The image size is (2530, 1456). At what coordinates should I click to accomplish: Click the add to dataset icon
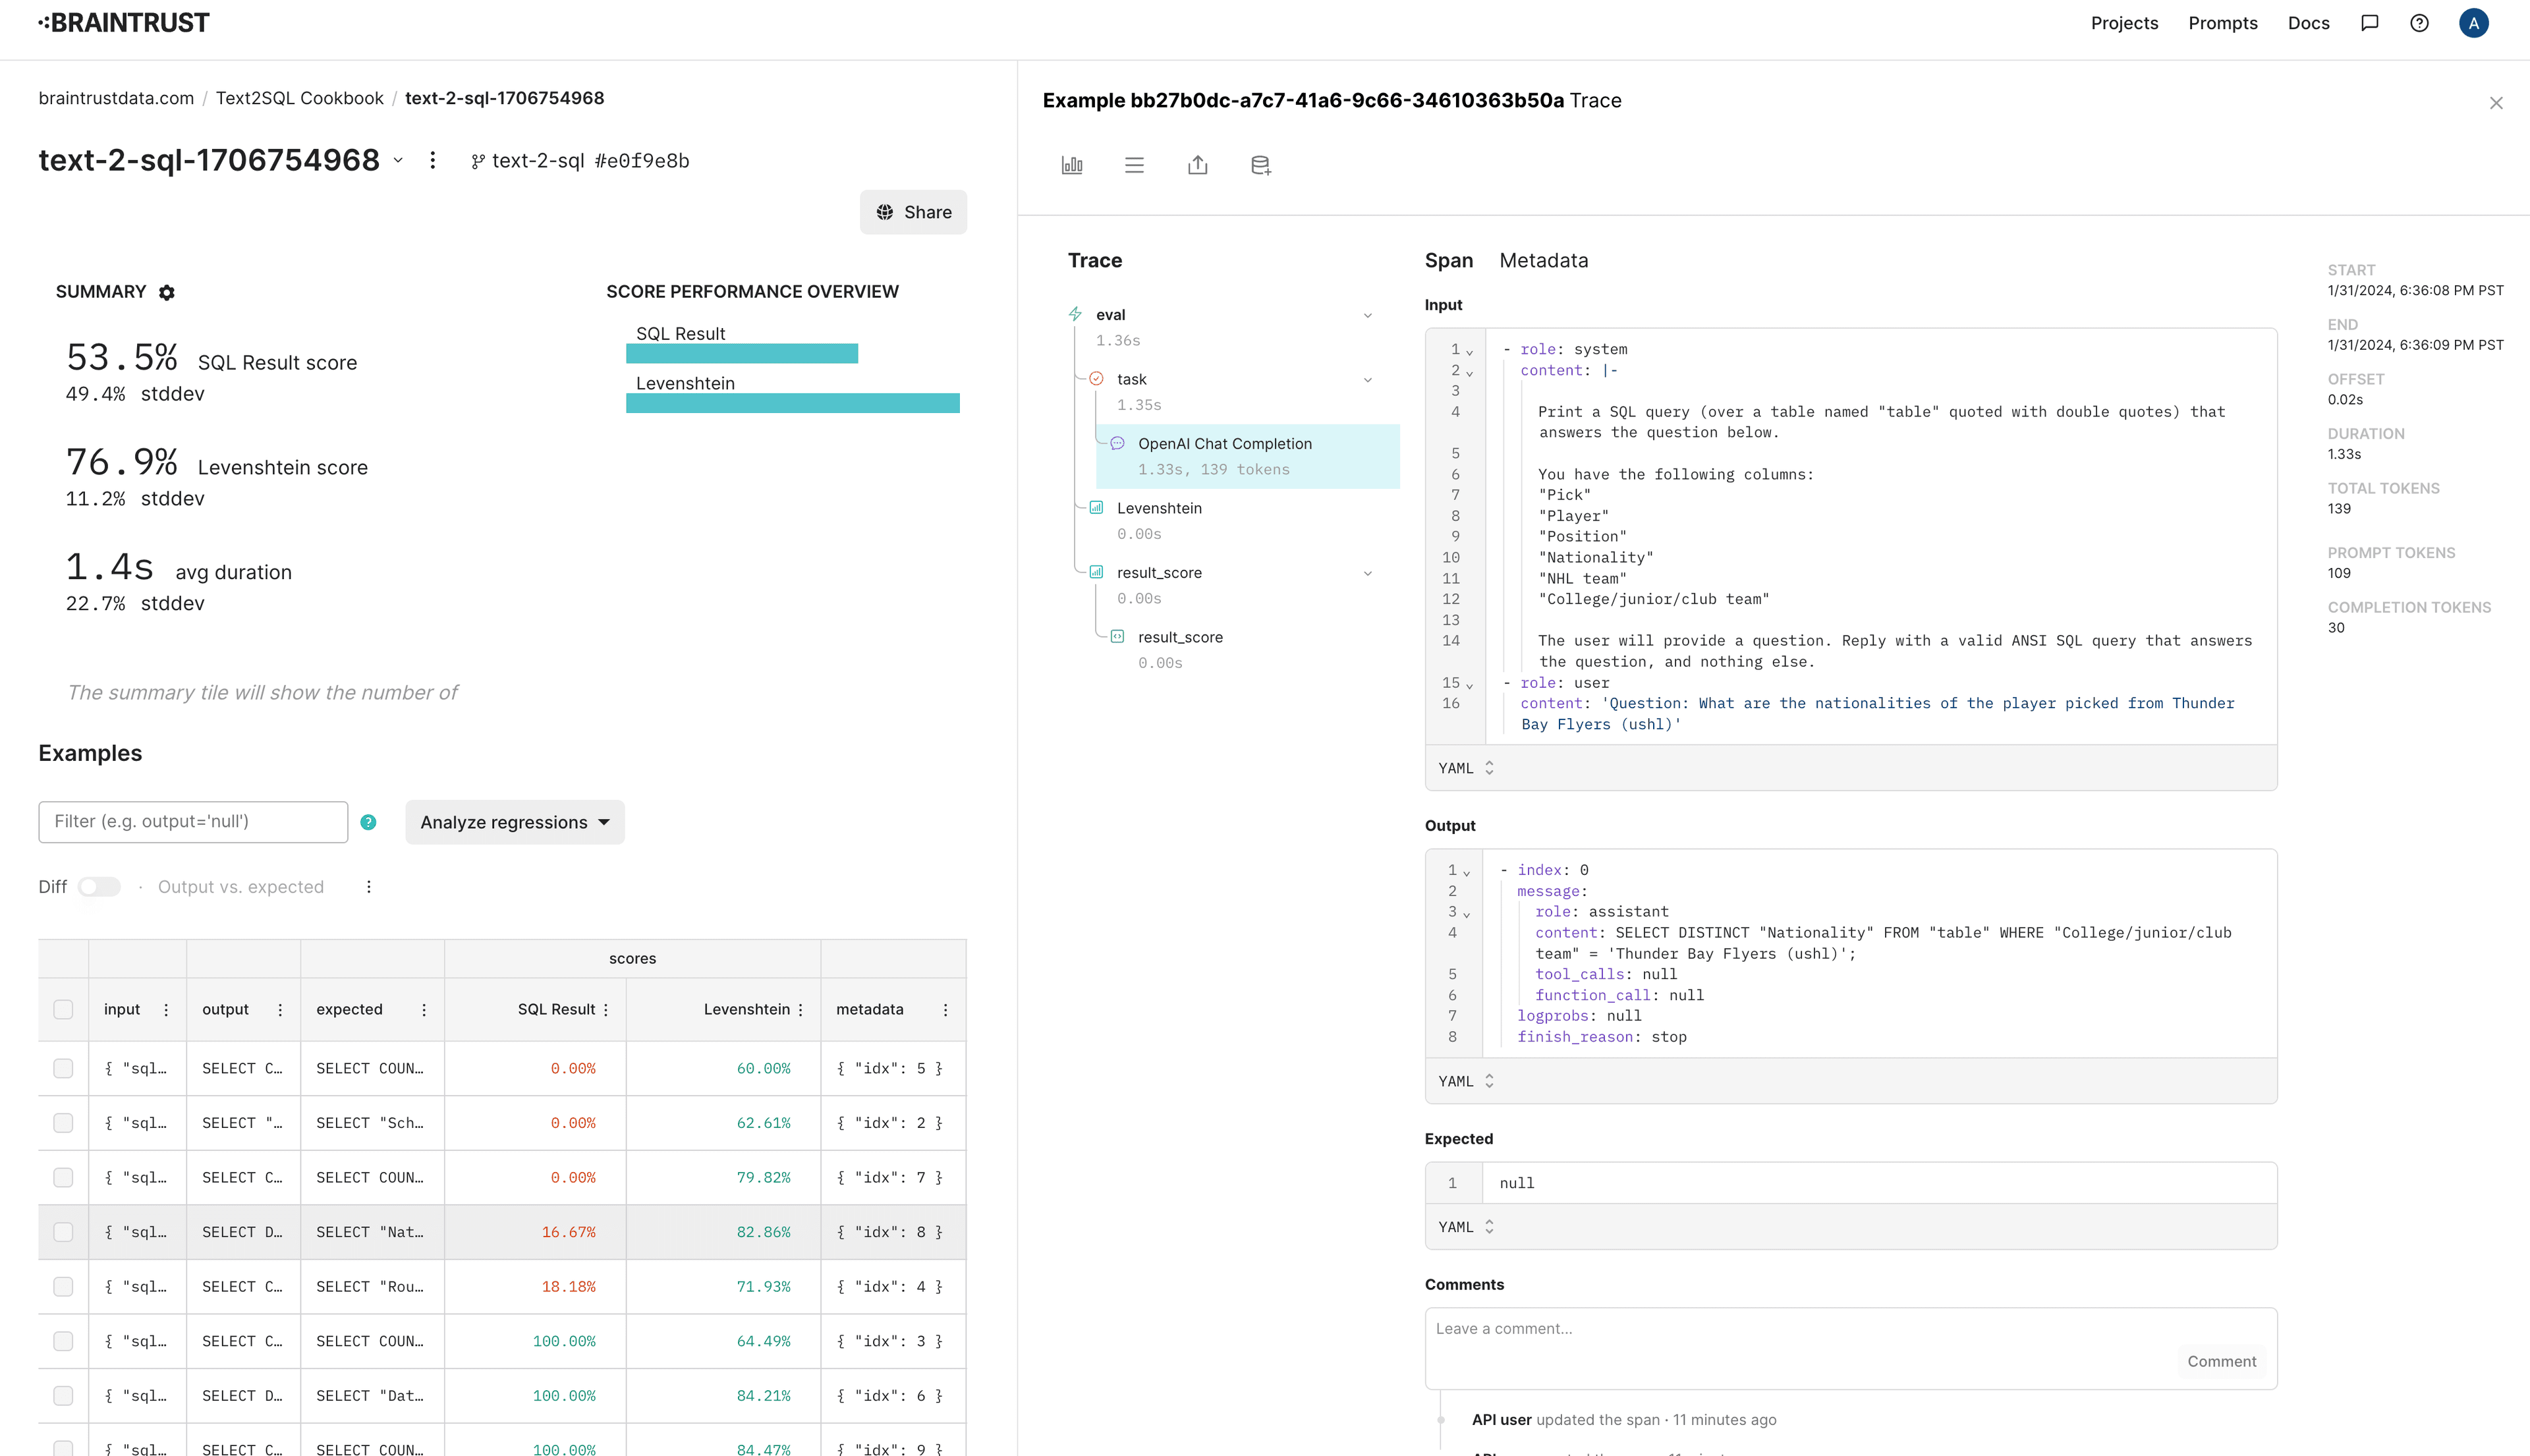pyautogui.click(x=1260, y=165)
